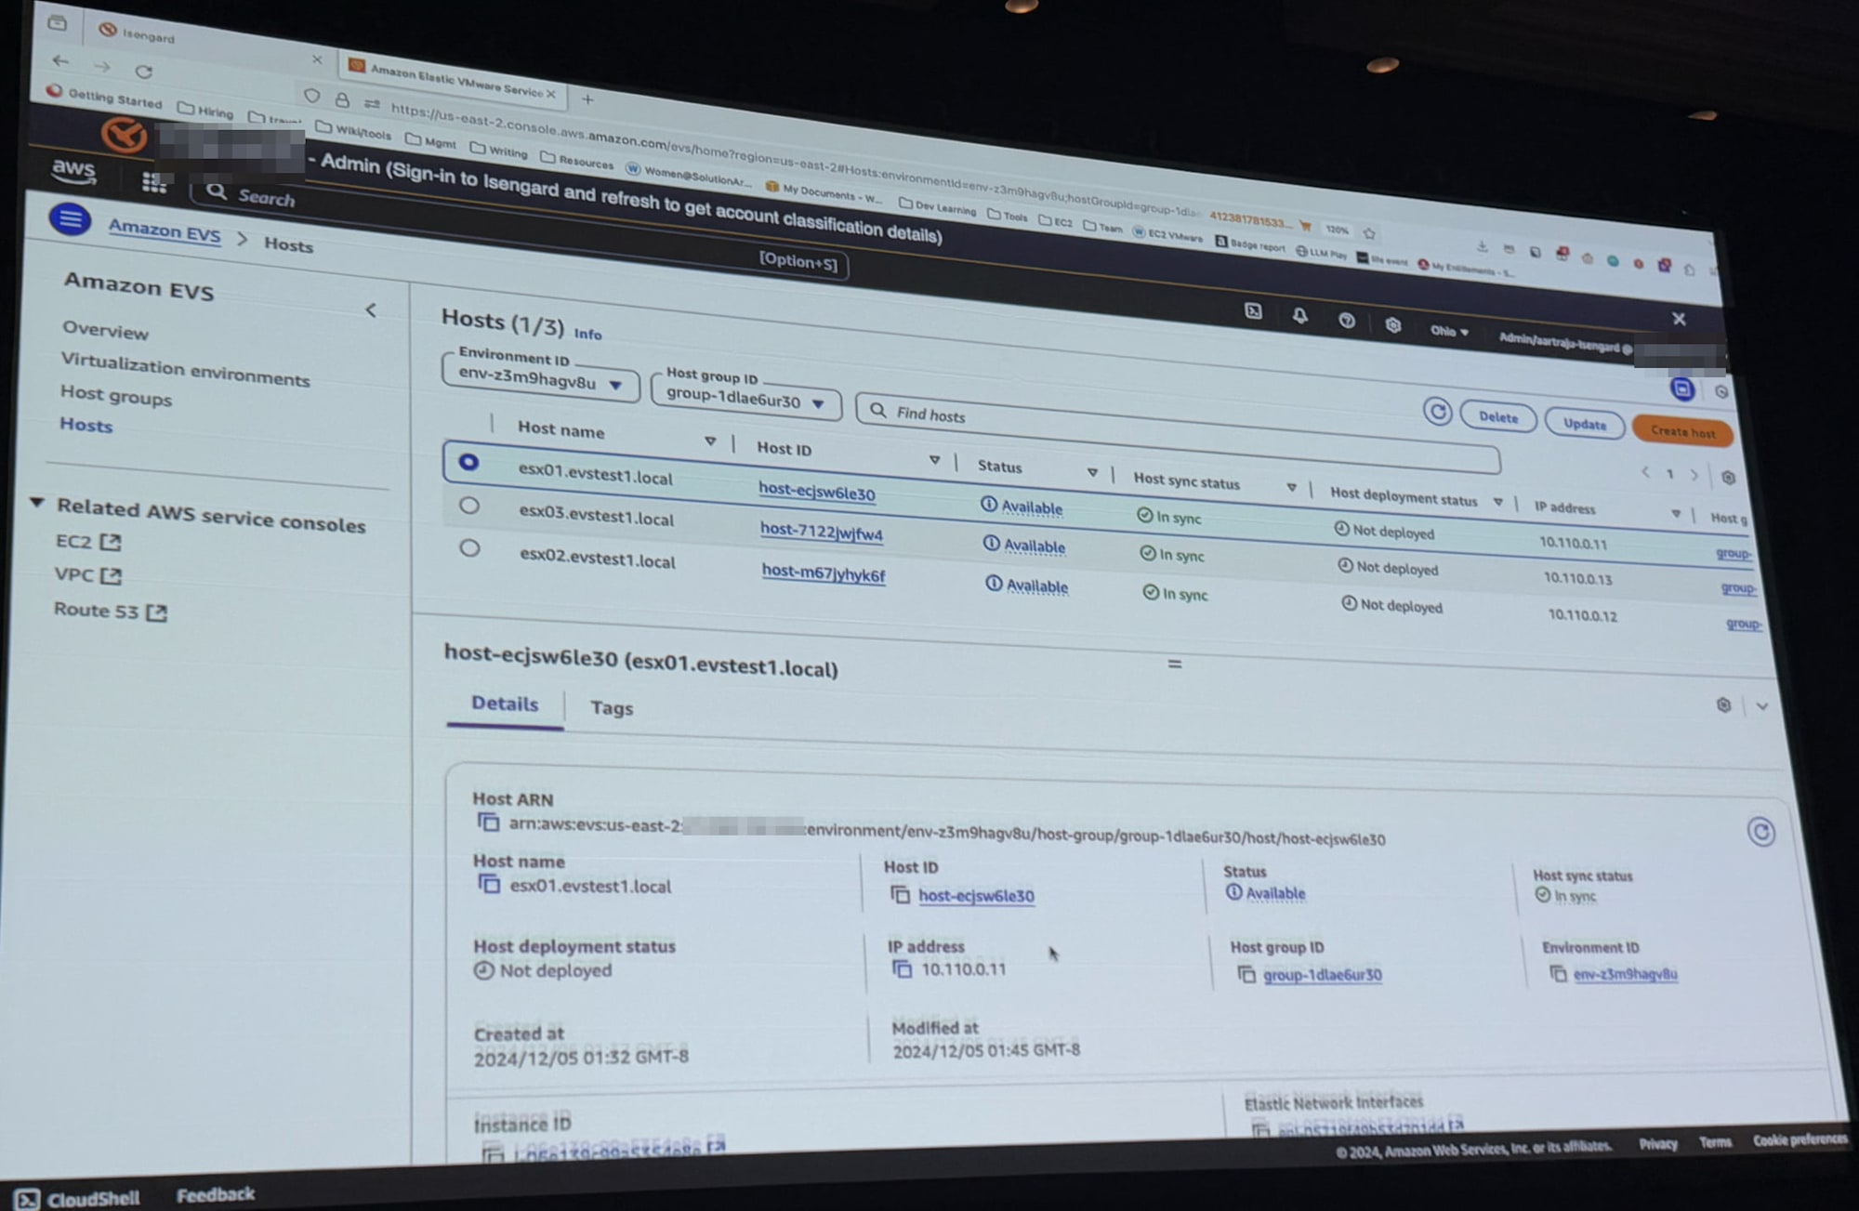Switch to the Details tab
The width and height of the screenshot is (1859, 1211).
coord(505,704)
